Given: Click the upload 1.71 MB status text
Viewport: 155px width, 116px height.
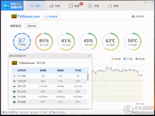Looking at the screenshot, I should pos(40,112).
